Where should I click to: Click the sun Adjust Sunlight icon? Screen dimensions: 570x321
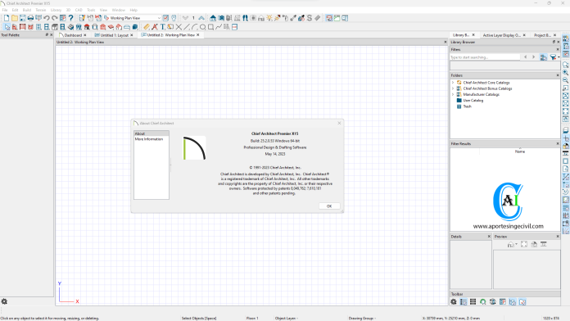(269, 18)
